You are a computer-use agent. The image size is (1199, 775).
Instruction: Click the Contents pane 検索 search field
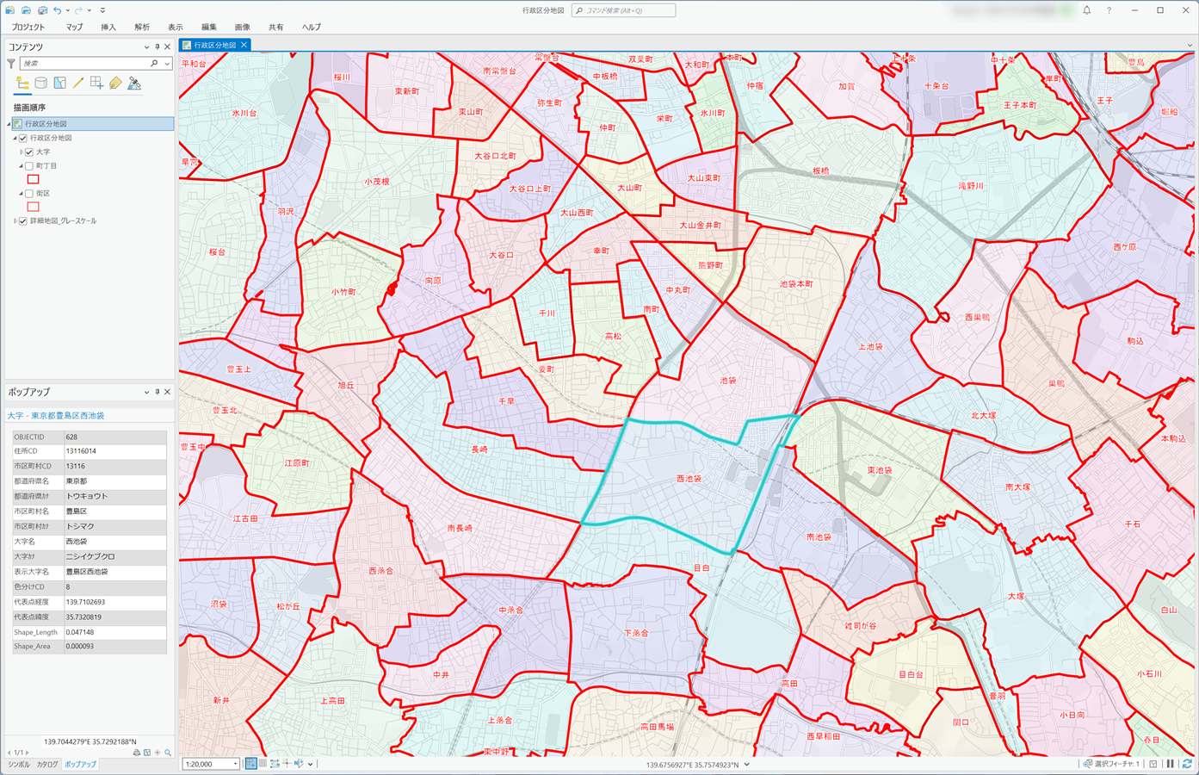pyautogui.click(x=84, y=64)
